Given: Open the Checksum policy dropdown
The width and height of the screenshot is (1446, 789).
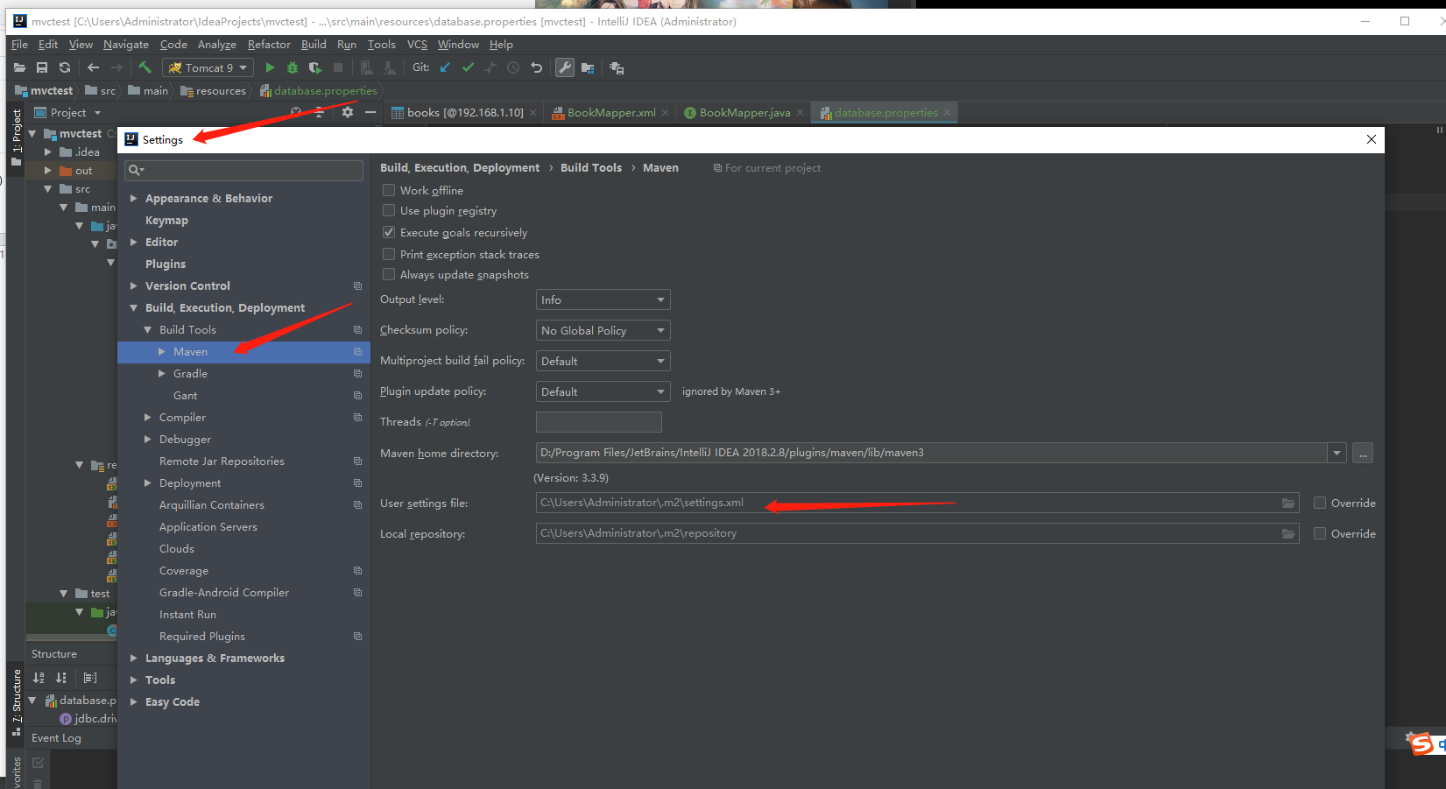Looking at the screenshot, I should (x=603, y=330).
